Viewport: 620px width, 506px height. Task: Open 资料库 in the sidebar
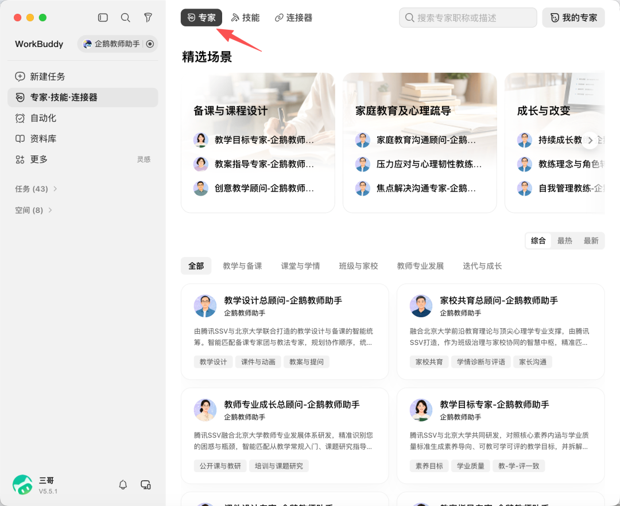[83, 139]
